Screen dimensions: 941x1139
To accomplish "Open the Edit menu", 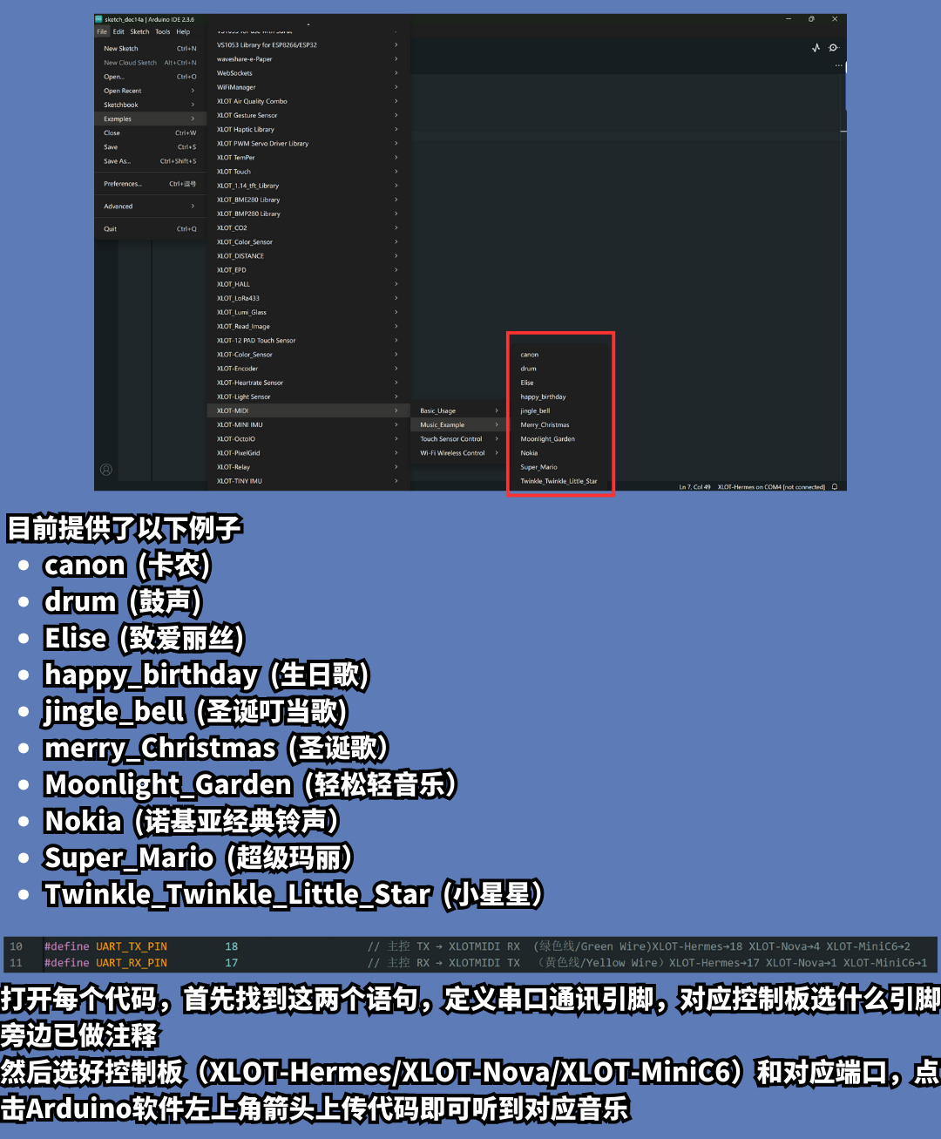I will (x=118, y=32).
